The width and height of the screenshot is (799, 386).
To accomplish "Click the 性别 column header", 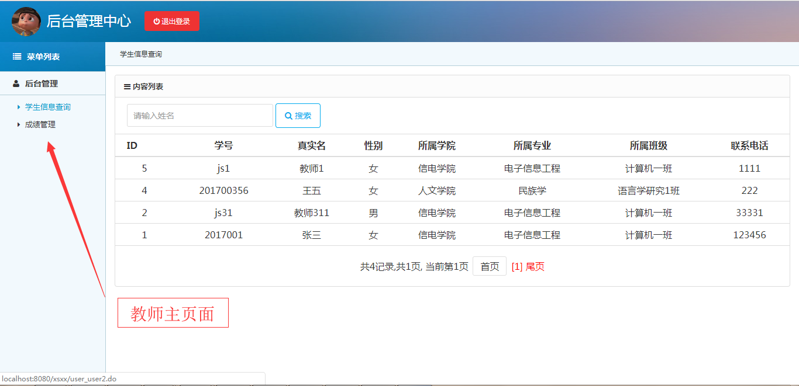I will tap(373, 145).
